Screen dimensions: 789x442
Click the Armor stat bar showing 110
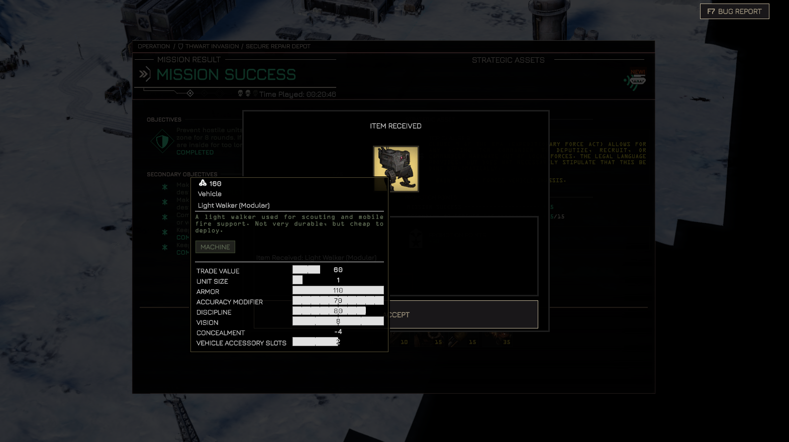(x=338, y=290)
